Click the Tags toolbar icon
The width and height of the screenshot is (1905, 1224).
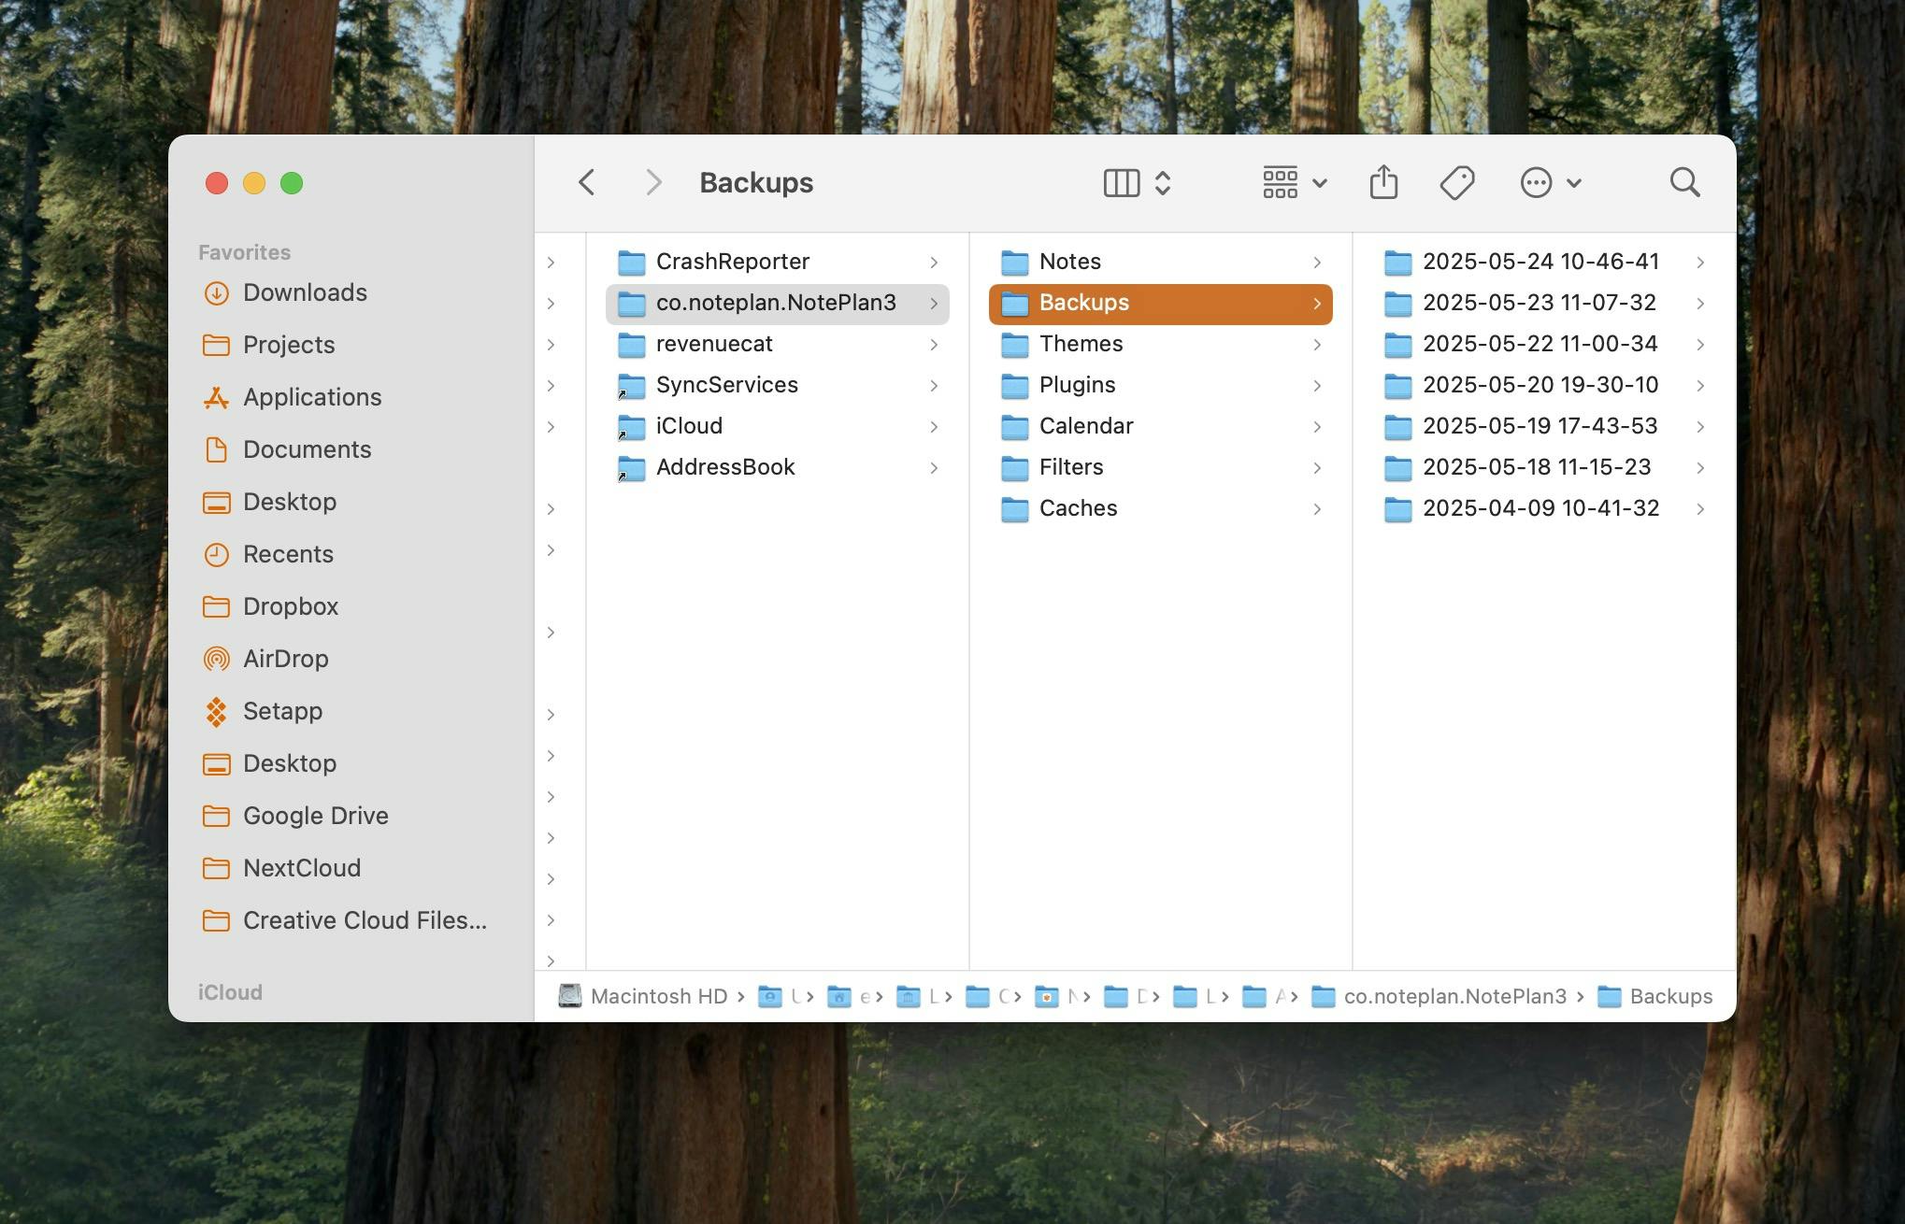tap(1457, 183)
